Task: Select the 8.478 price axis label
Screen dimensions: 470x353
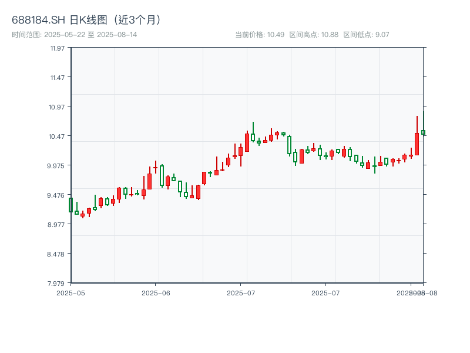Action: click(57, 254)
